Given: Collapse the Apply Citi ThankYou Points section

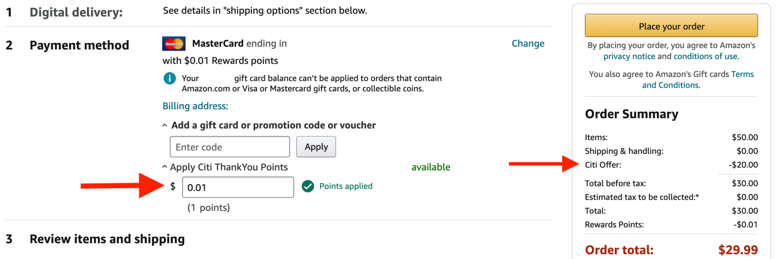Looking at the screenshot, I should [164, 166].
